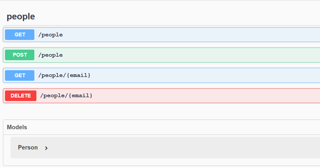Click the Person model name label

tap(28, 147)
